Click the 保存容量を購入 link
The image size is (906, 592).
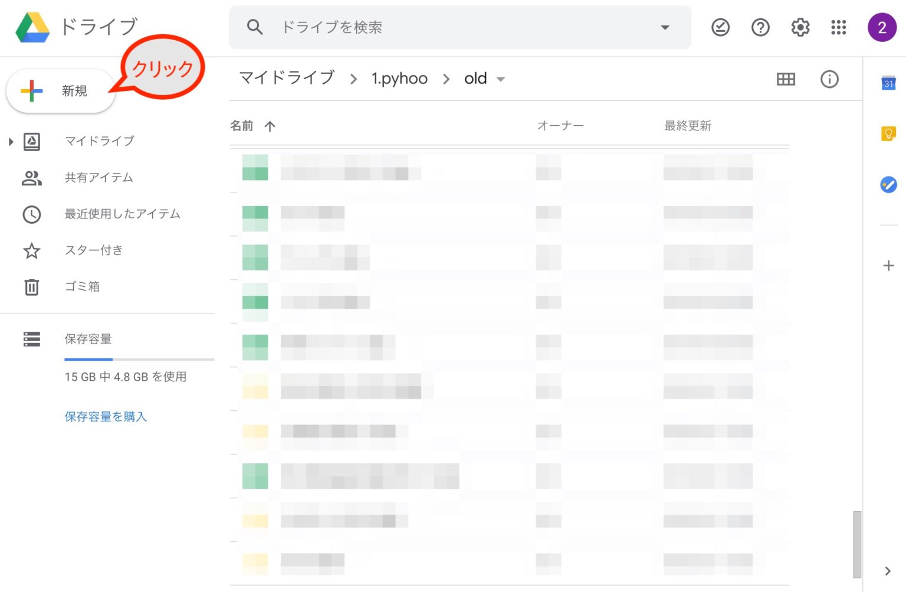coord(106,417)
